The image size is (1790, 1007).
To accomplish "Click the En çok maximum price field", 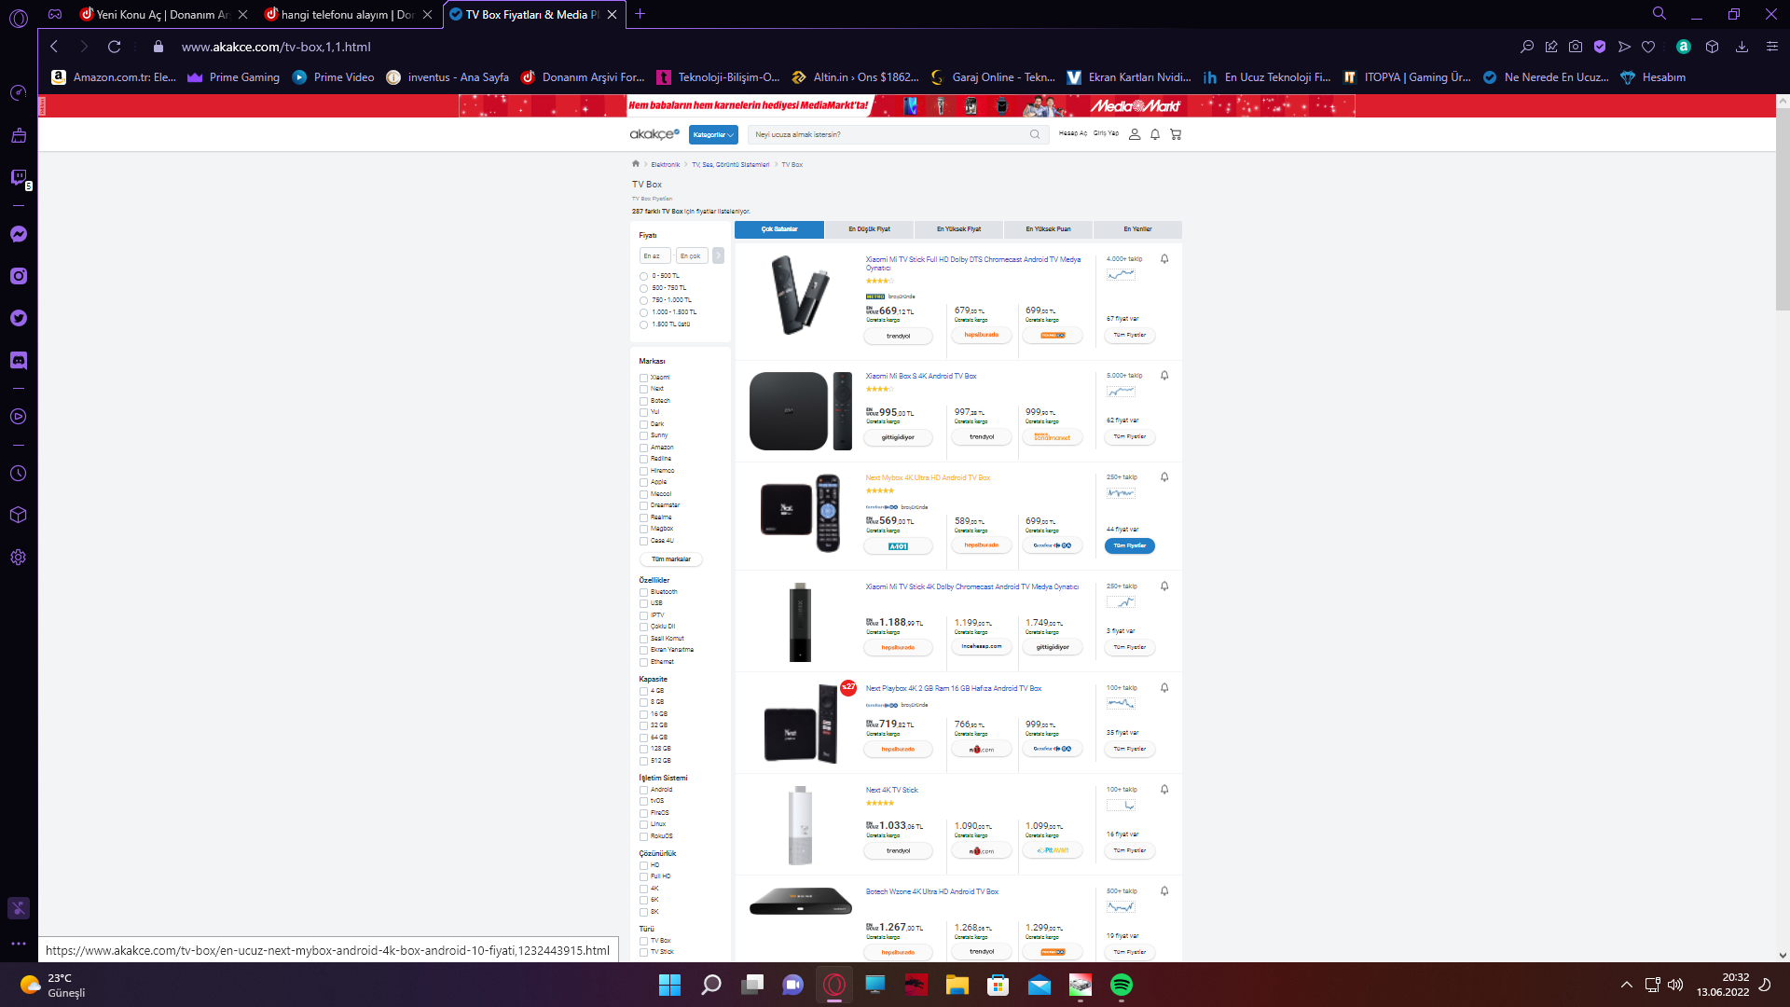I will point(692,255).
